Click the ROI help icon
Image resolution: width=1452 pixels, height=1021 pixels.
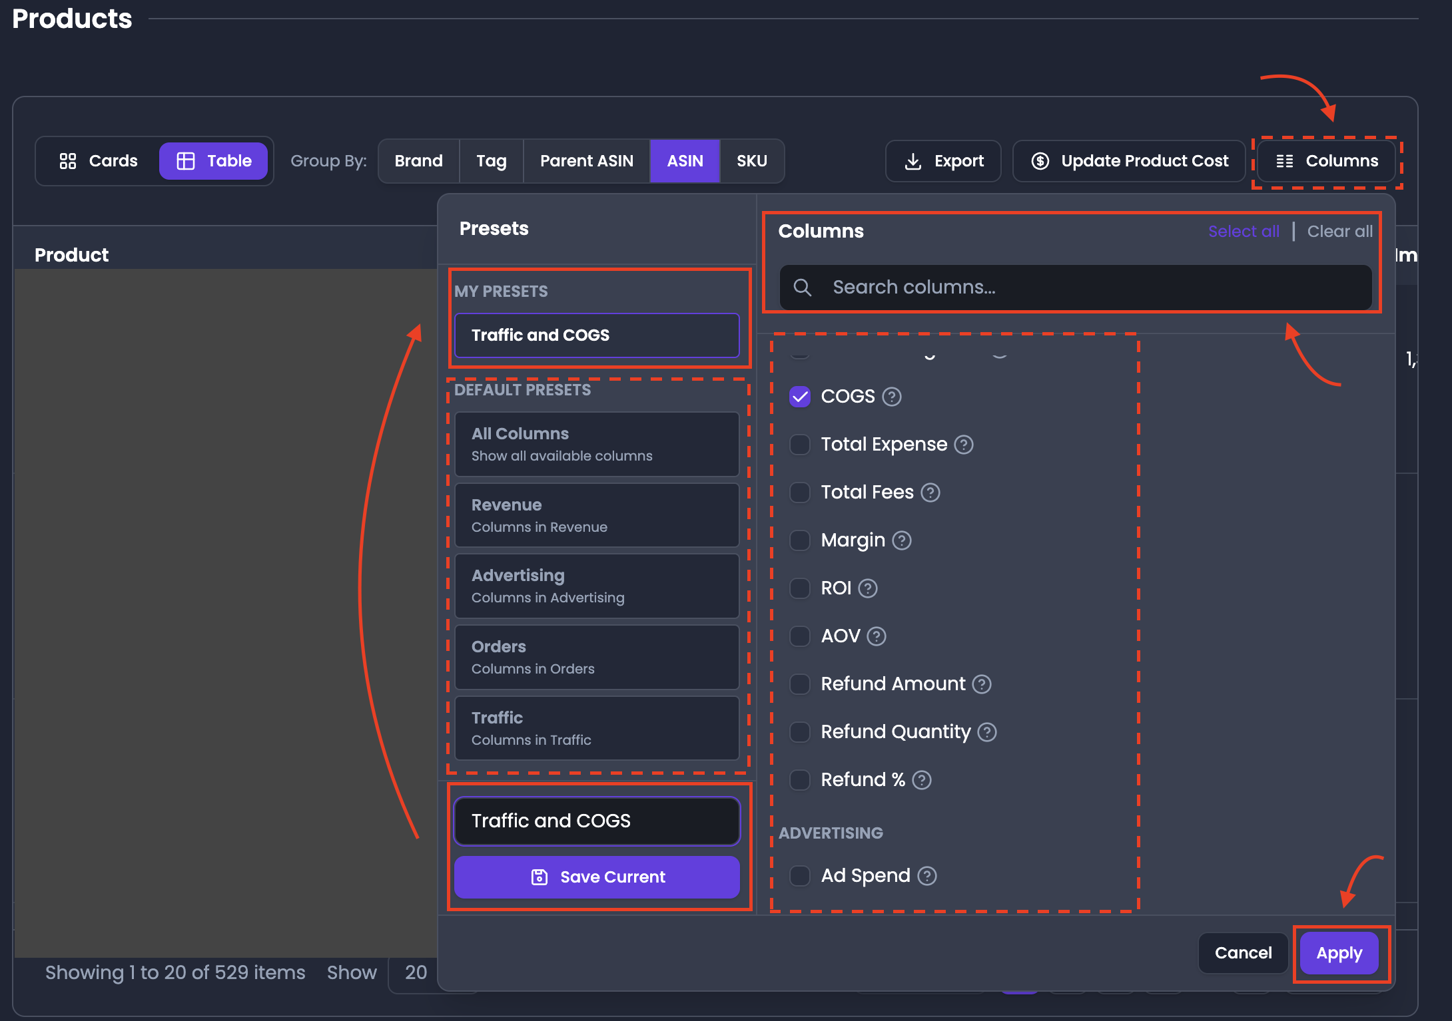[x=868, y=588]
